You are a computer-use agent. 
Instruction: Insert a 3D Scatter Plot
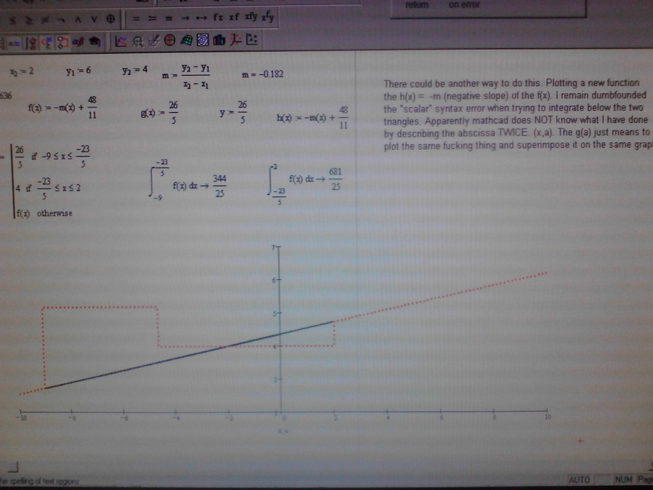pos(236,40)
